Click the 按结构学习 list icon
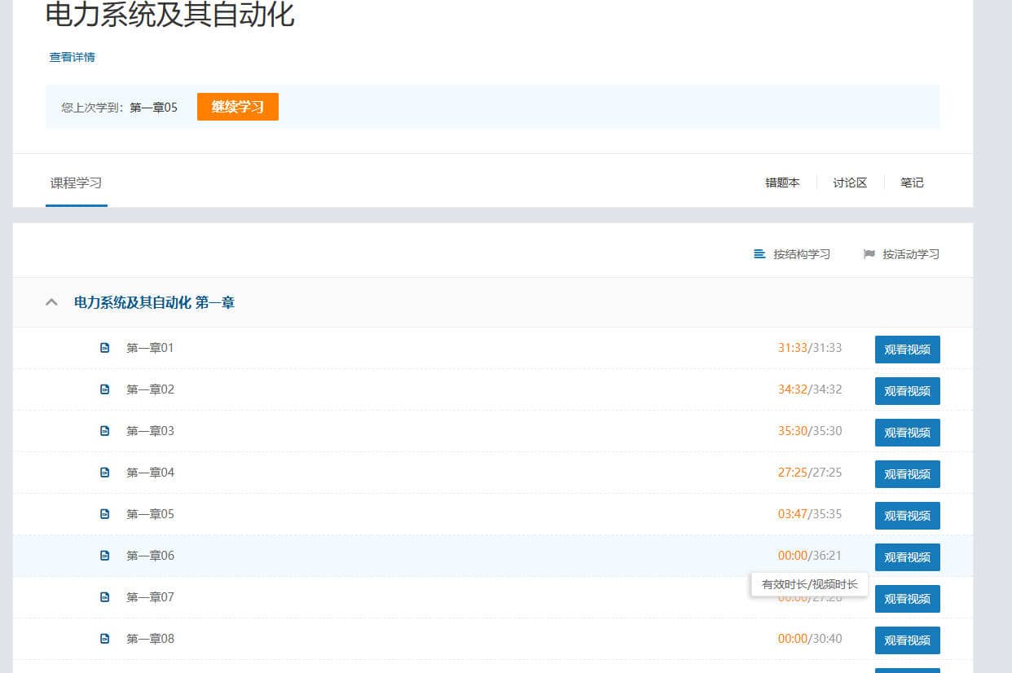 [x=759, y=254]
